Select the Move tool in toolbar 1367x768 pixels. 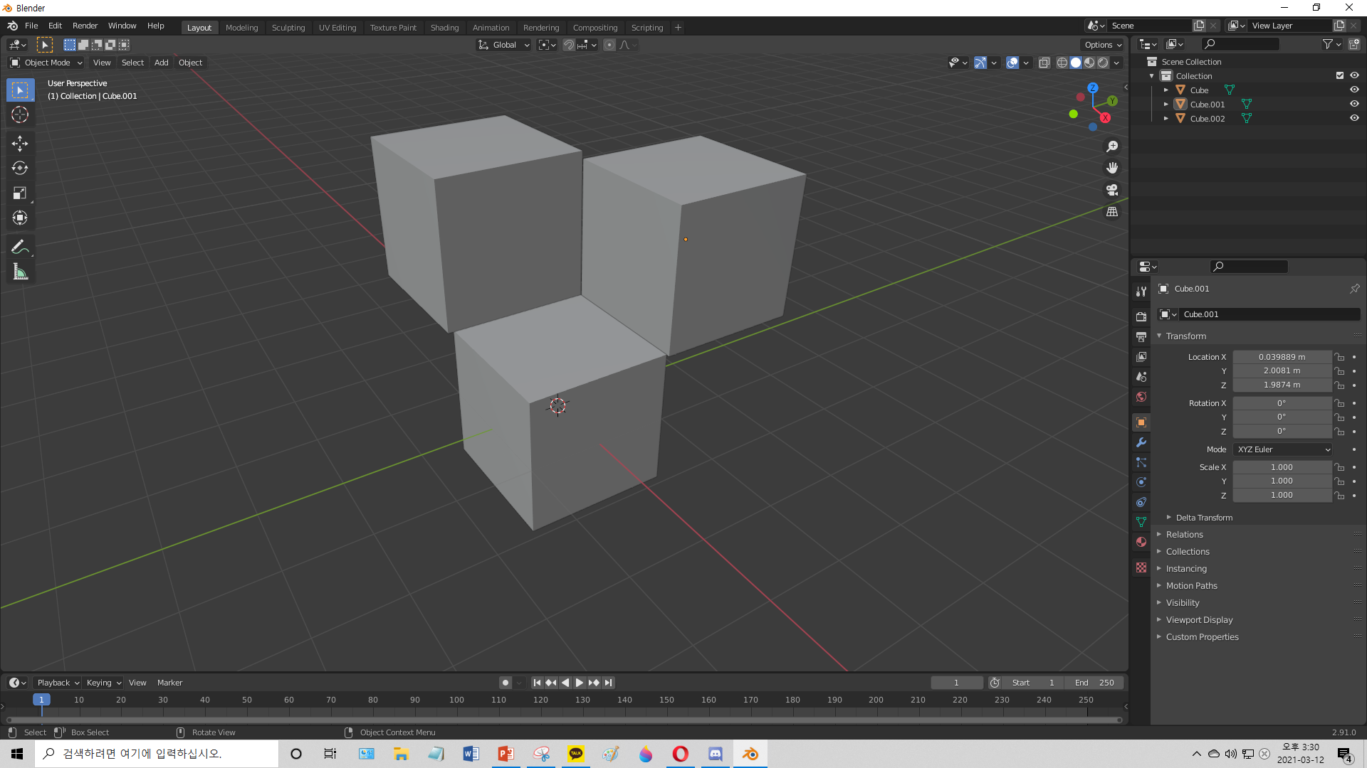[20, 144]
